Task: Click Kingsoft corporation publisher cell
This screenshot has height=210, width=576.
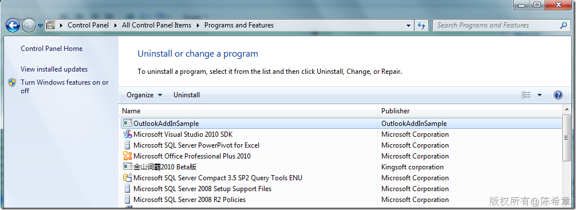Action: click(412, 167)
